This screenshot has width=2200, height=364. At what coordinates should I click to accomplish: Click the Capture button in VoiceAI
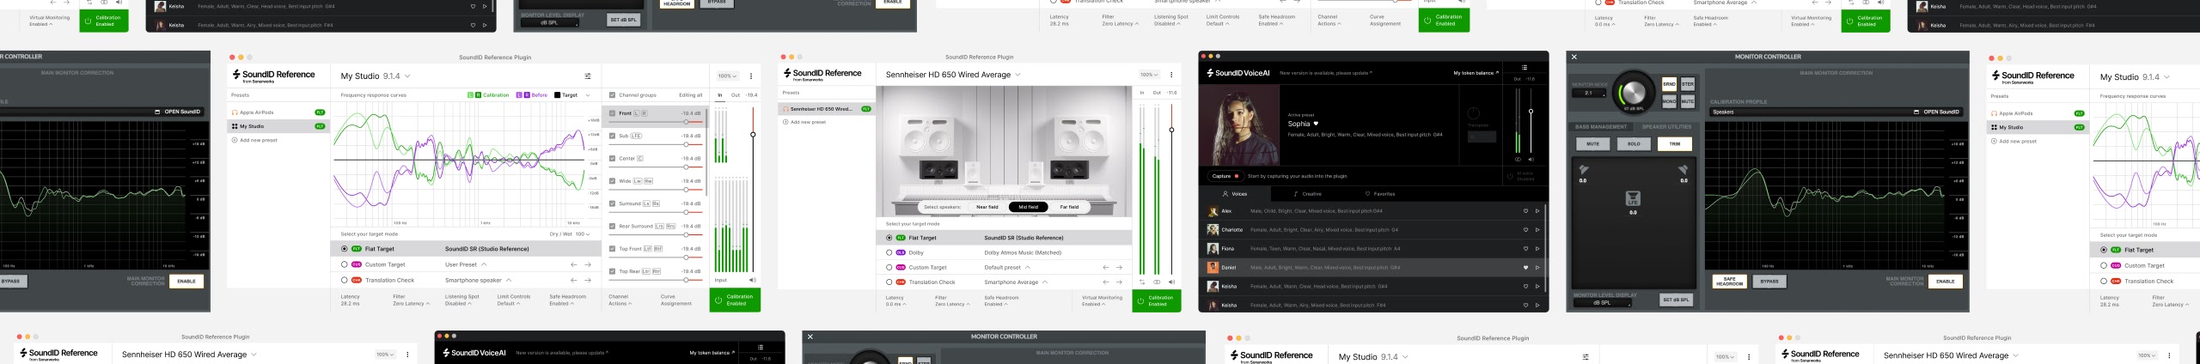(1225, 176)
